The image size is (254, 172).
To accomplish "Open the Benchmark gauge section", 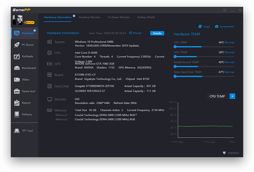I will click(x=25, y=68).
